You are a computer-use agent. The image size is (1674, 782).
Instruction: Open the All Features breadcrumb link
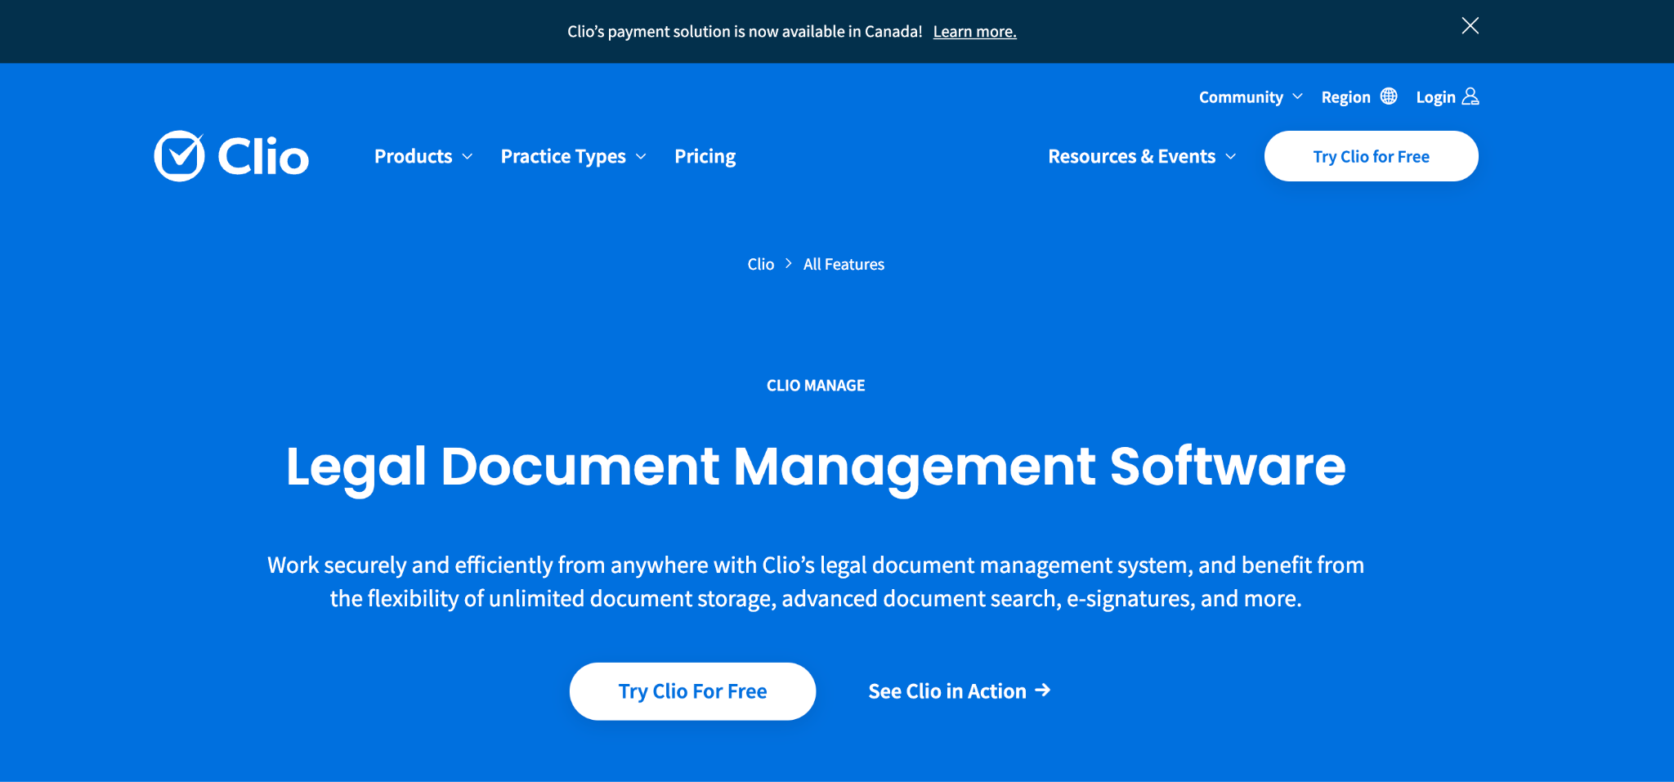click(844, 264)
